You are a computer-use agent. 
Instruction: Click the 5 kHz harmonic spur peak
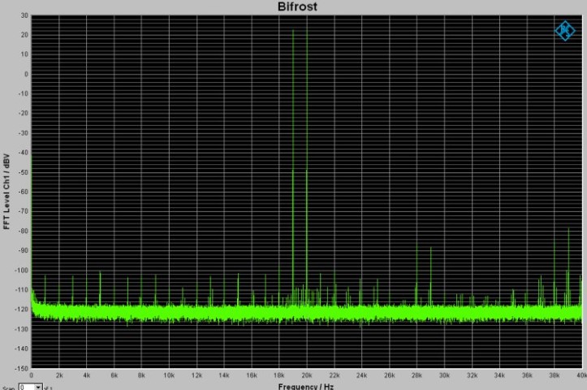pyautogui.click(x=100, y=272)
